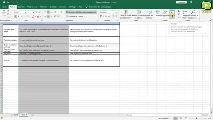The image size is (213, 120).
Task: Decrease the font size
Action: (x=40, y=12)
